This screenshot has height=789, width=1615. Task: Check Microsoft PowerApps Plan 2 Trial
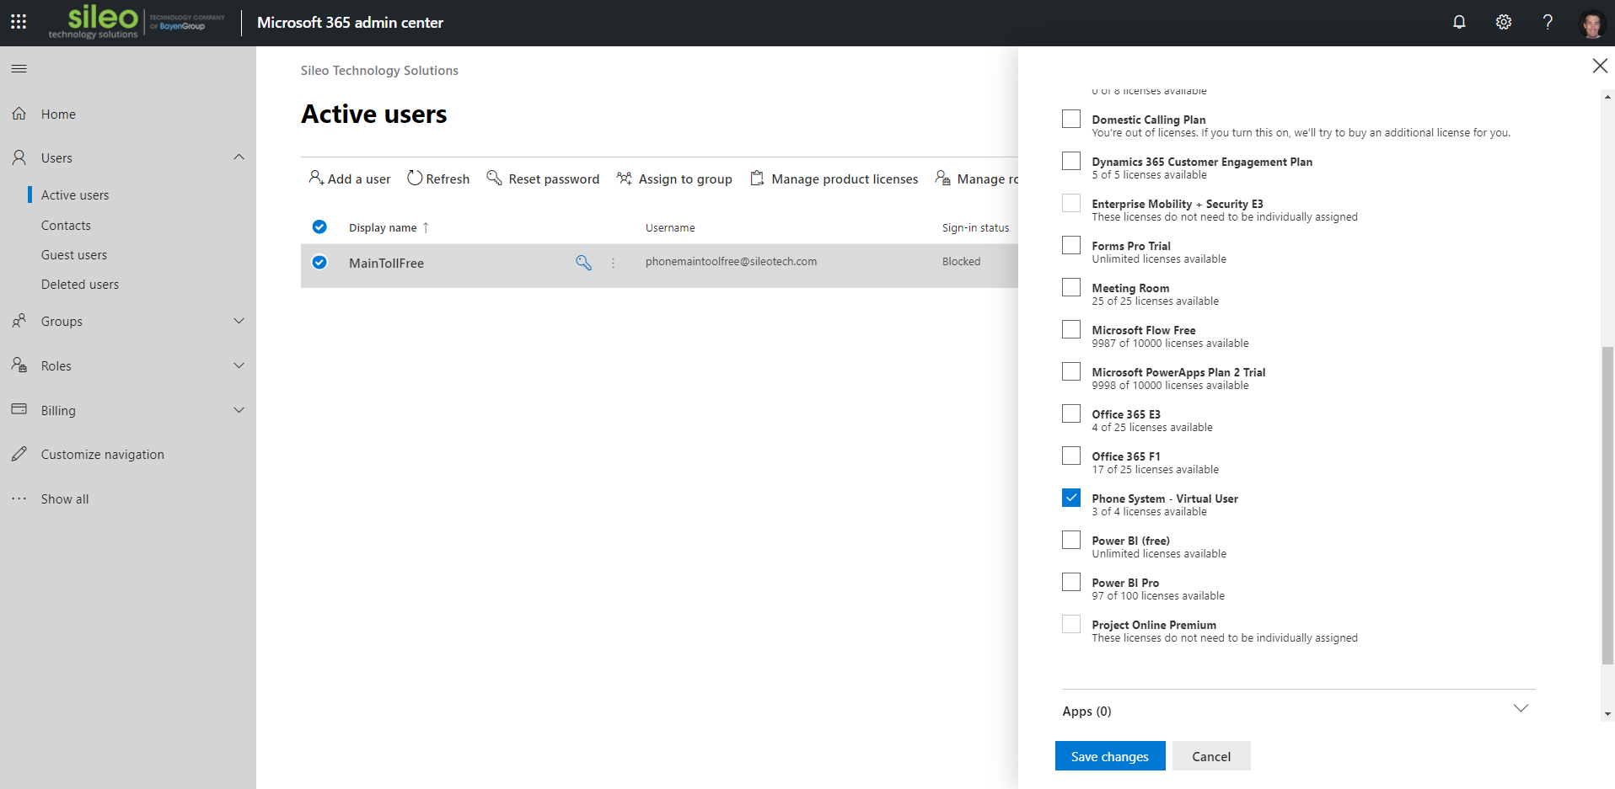(1070, 371)
